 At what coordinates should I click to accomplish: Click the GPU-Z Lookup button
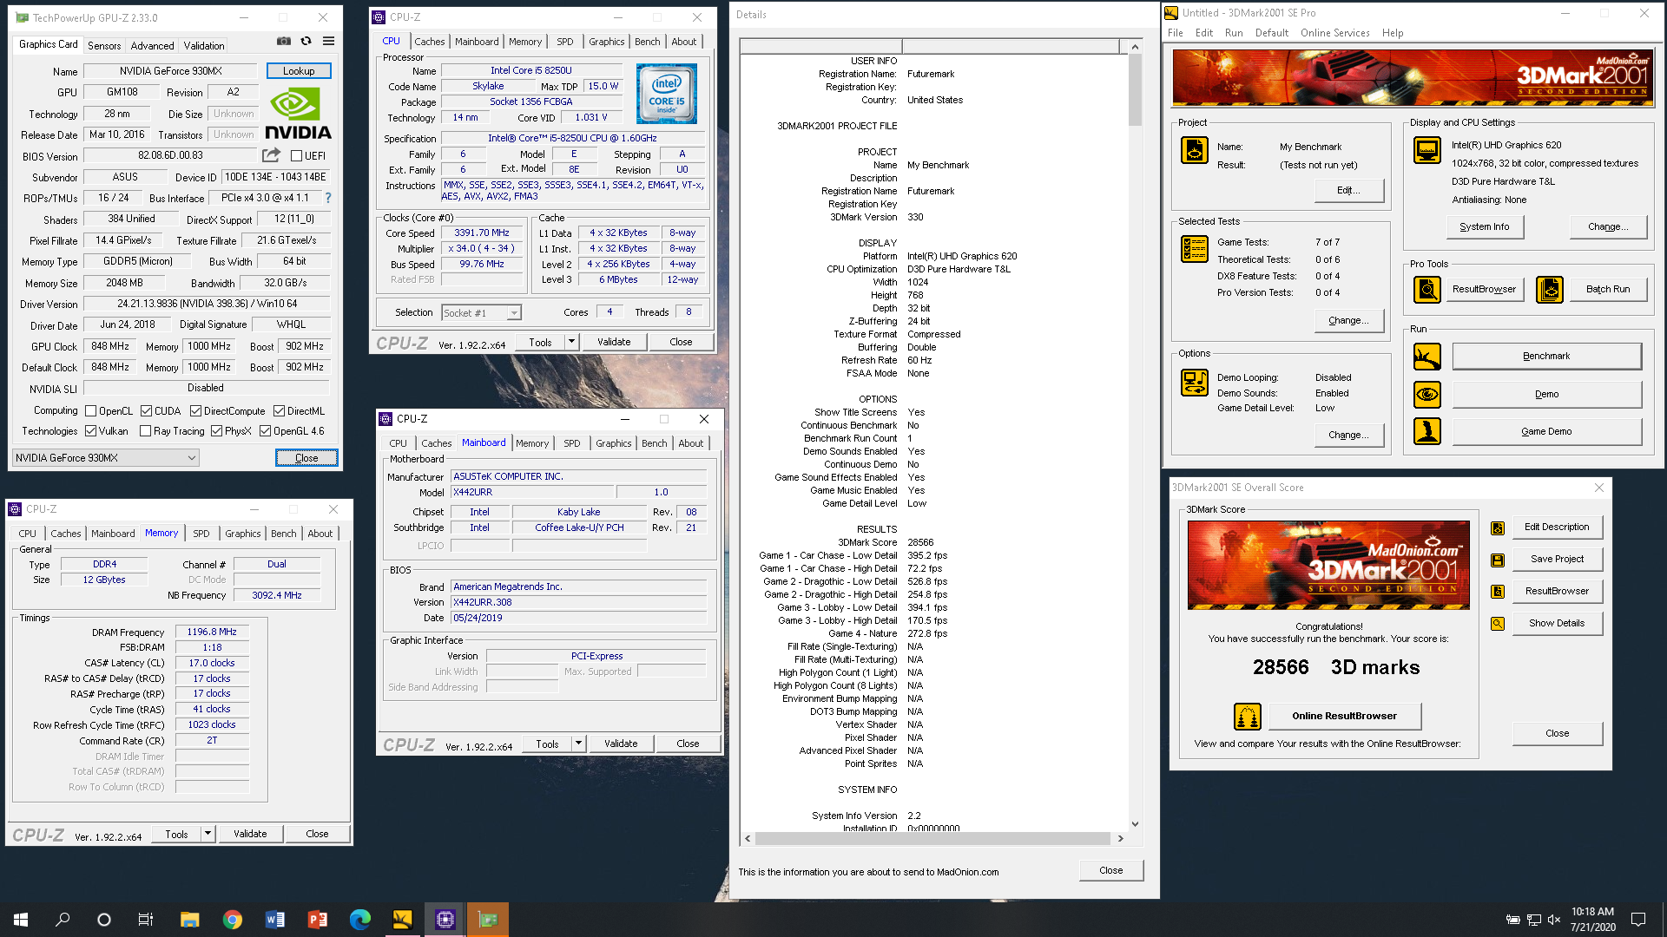coord(299,71)
